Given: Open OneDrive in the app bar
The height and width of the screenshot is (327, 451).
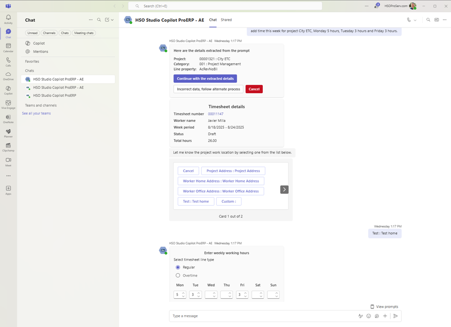Looking at the screenshot, I should coord(8,76).
